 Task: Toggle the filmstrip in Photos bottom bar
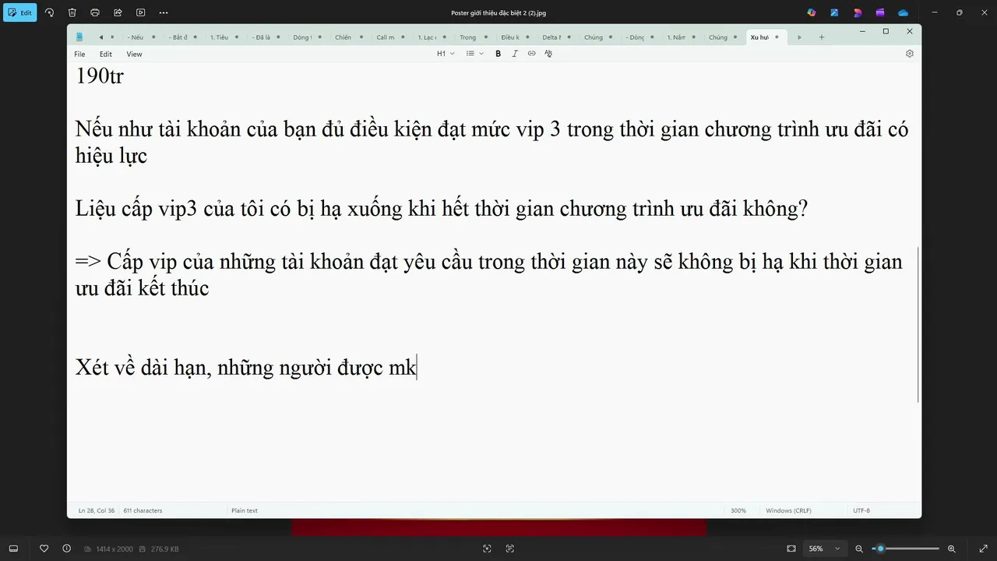[x=13, y=549]
